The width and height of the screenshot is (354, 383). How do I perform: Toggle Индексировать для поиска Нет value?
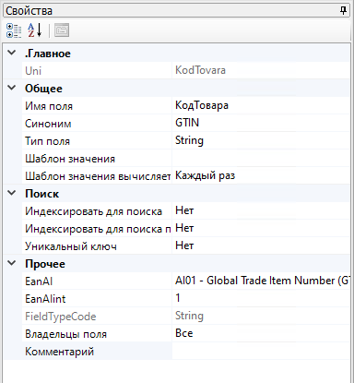point(261,210)
